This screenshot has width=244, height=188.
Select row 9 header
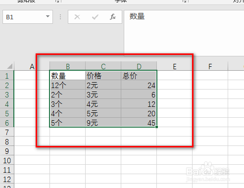[7, 150]
